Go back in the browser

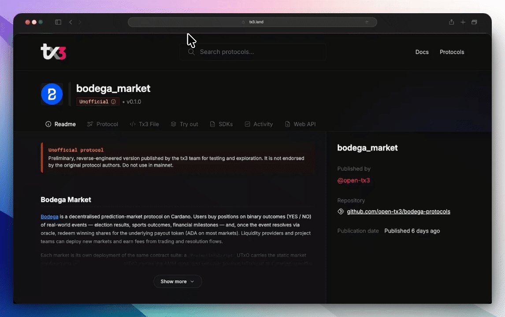tap(71, 22)
